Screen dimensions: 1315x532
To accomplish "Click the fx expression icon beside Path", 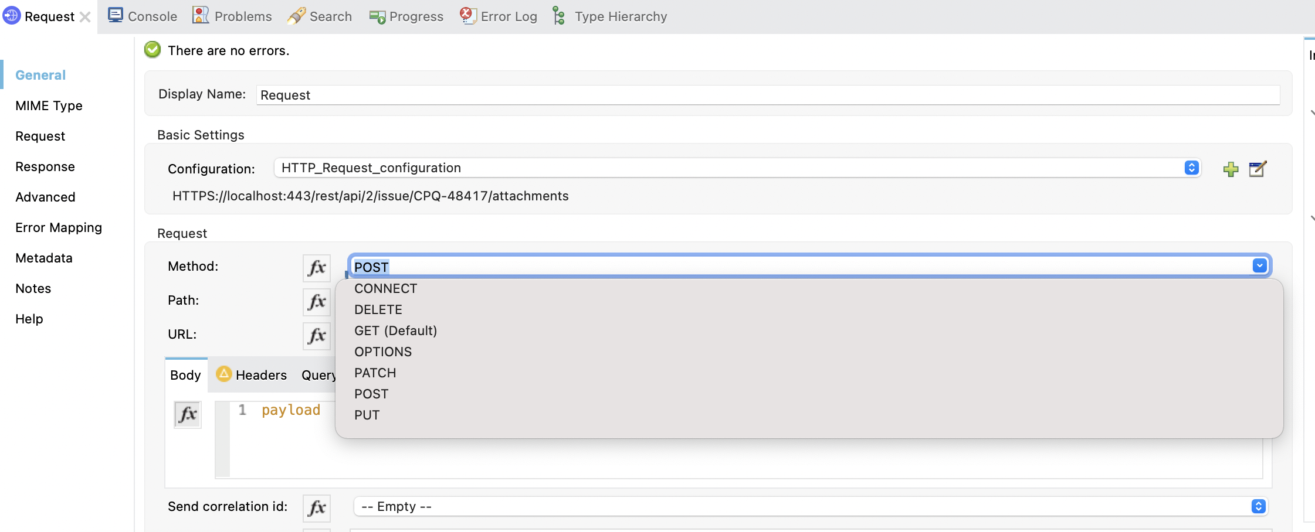I will click(316, 302).
